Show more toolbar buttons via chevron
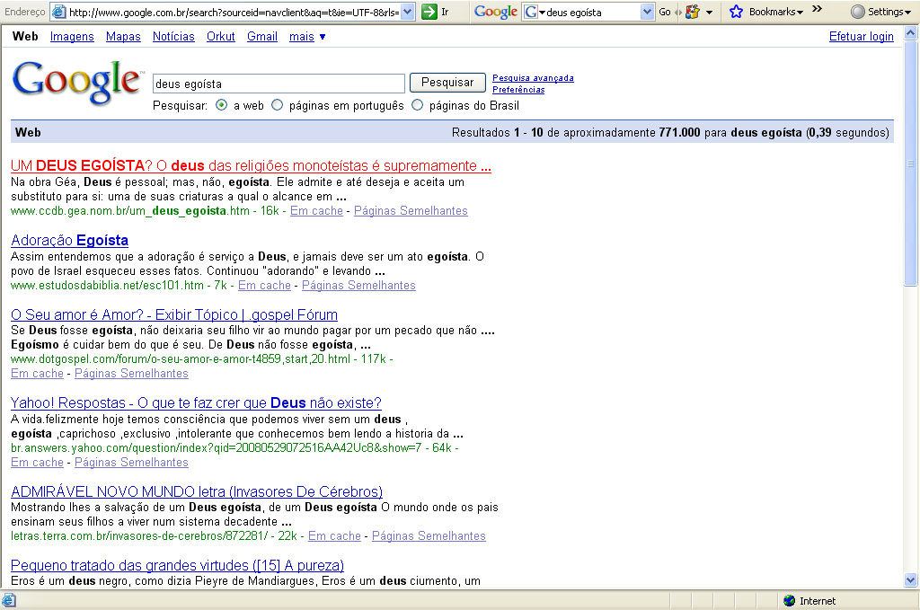The image size is (920, 610). [x=817, y=10]
